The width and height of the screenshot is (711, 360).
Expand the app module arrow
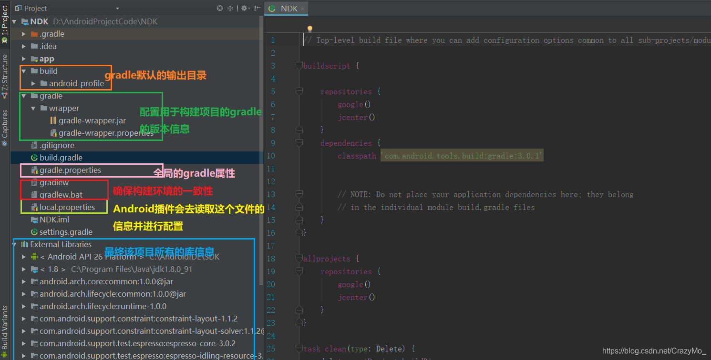[x=24, y=59]
